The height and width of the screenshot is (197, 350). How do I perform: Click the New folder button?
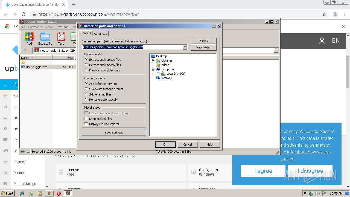(x=203, y=47)
